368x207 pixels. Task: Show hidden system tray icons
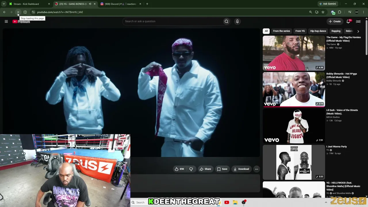326,202
